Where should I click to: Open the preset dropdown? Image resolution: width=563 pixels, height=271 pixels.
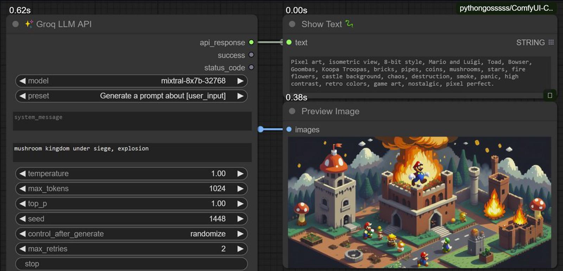click(x=131, y=96)
